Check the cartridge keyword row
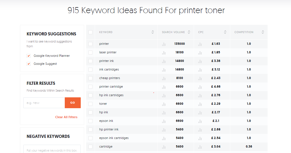The image size is (291, 153). (90, 146)
